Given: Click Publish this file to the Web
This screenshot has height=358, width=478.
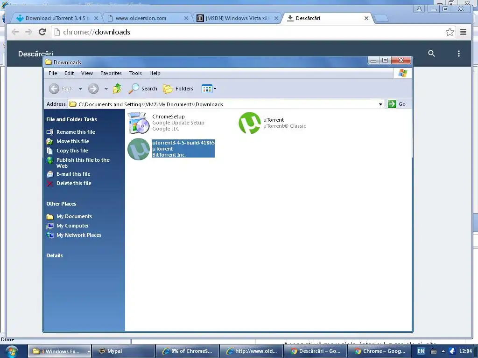Looking at the screenshot, I should [x=83, y=163].
